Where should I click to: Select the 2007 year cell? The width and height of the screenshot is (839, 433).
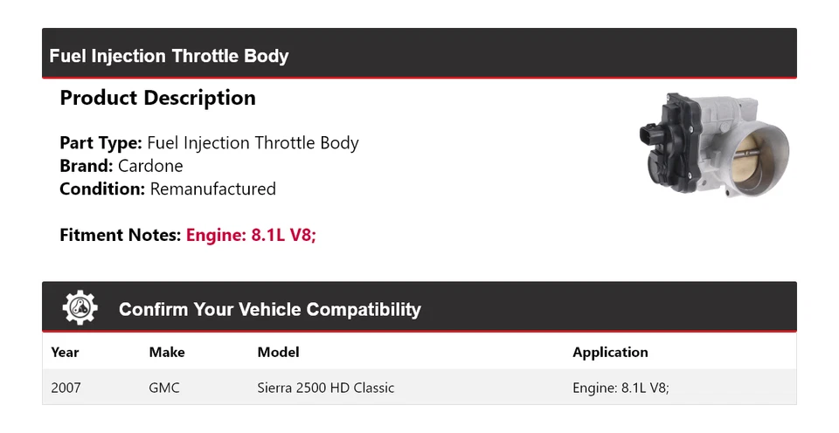click(x=66, y=388)
